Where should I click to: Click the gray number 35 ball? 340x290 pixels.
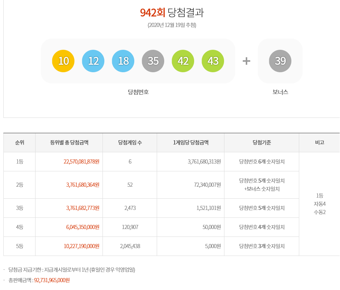pos(153,61)
